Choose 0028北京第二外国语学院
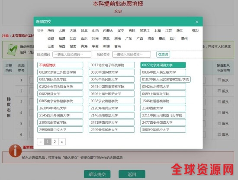The width and height of the screenshot is (238, 180). click(60, 72)
